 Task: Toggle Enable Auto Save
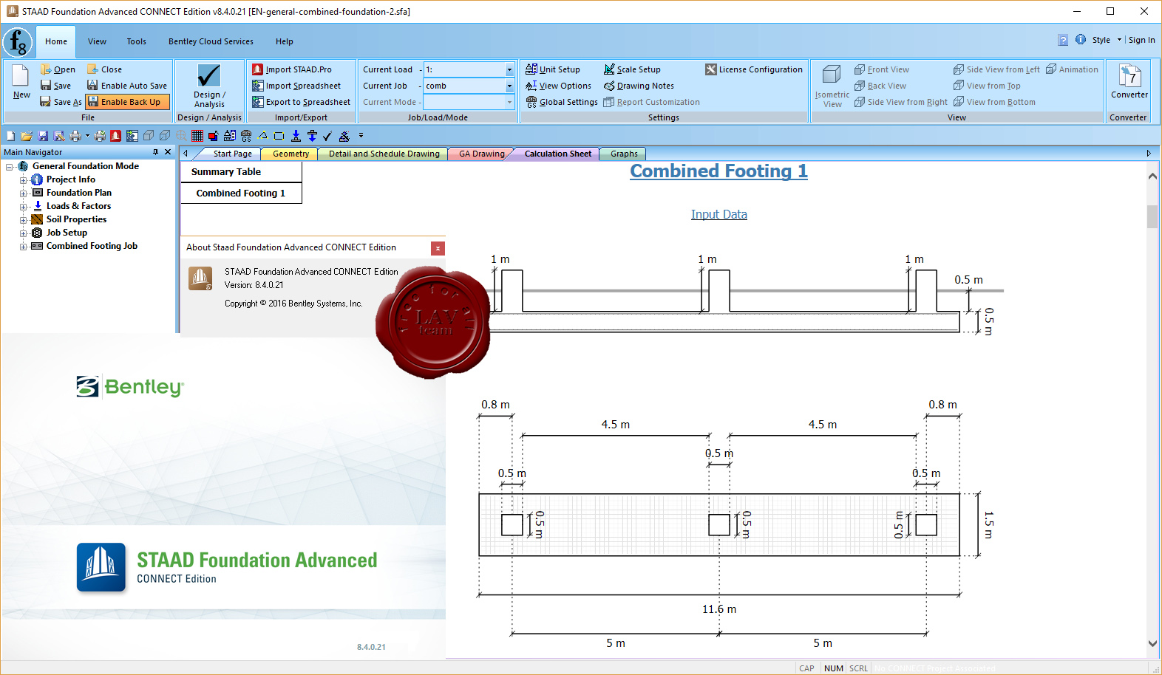(x=127, y=86)
